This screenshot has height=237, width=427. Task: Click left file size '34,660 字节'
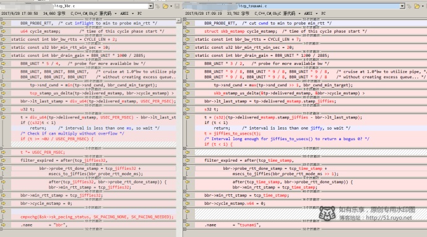pos(54,14)
